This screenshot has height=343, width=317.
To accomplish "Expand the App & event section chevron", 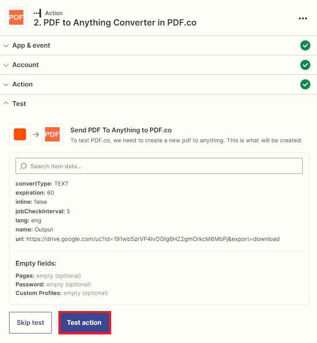I will pyautogui.click(x=6, y=46).
